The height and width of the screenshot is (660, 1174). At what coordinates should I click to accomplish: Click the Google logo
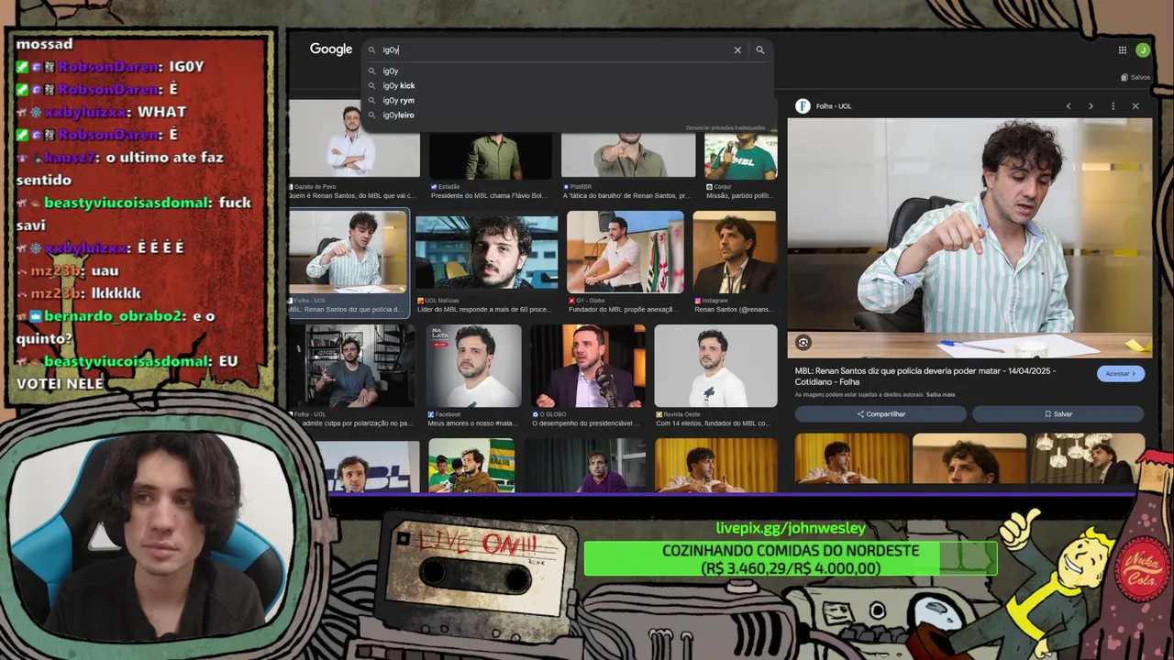(331, 49)
